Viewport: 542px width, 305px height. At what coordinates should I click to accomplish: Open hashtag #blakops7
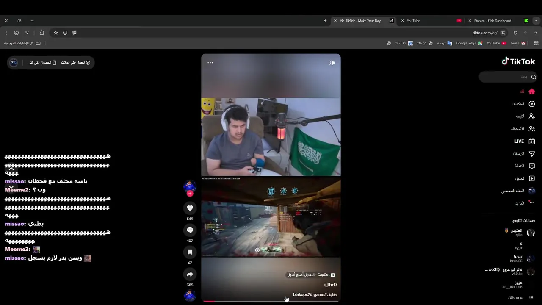(303, 294)
